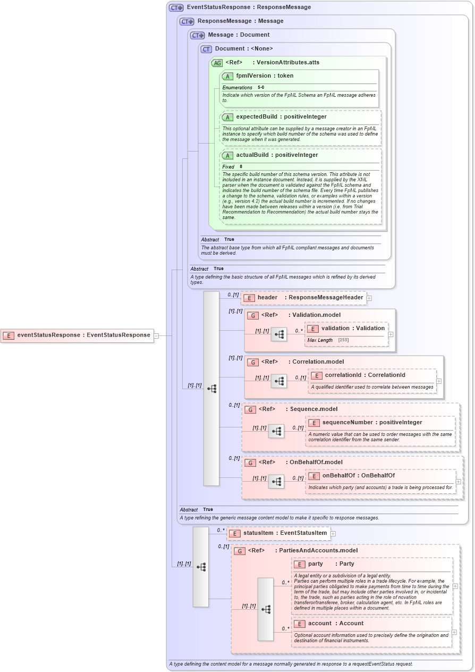
Task: Click the CT icon beside Message : Document
Action: point(198,35)
